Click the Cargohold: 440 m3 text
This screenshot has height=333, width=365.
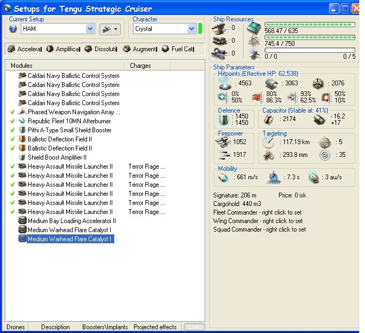point(237,204)
